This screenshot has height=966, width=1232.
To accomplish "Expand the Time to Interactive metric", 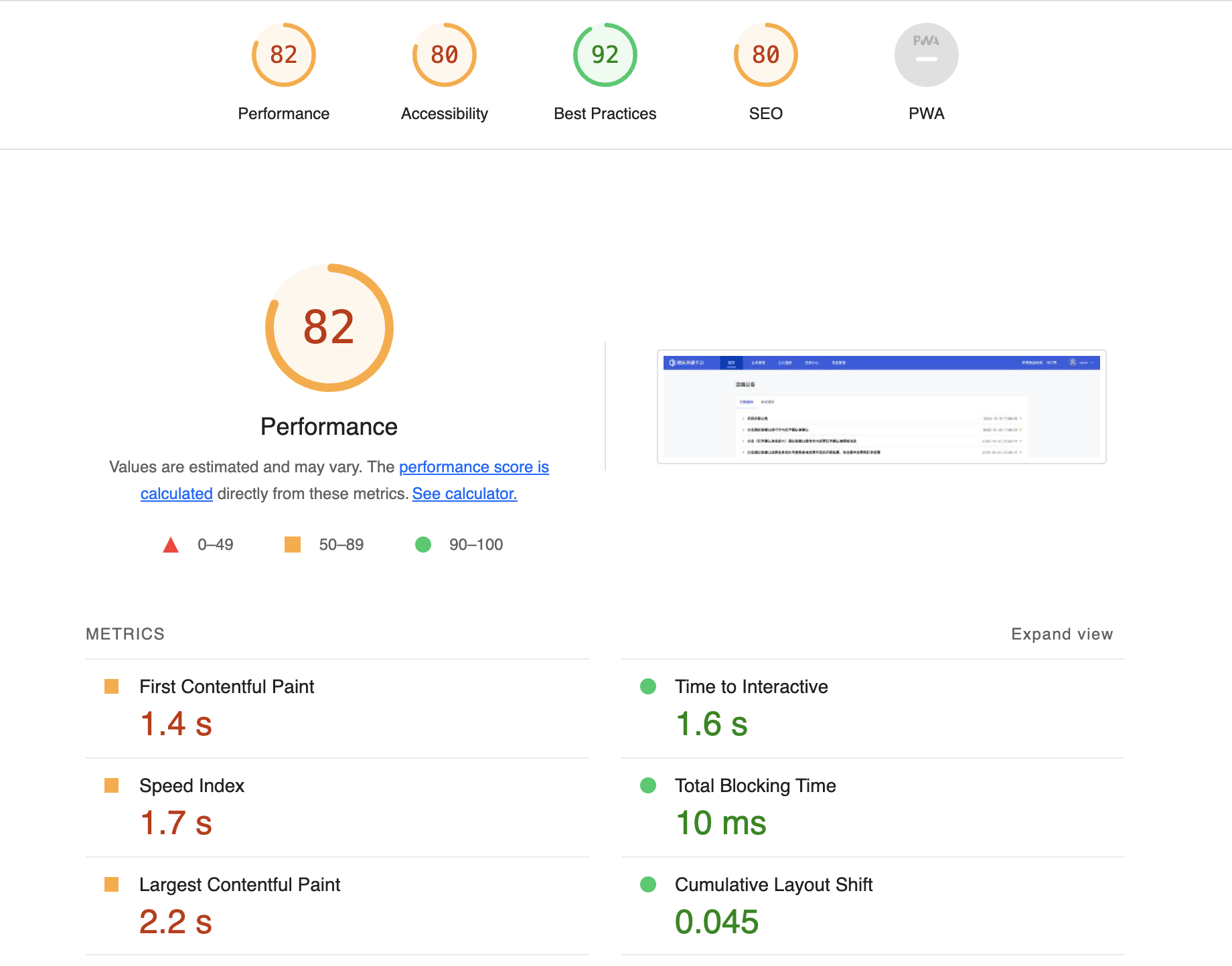I will (x=751, y=687).
